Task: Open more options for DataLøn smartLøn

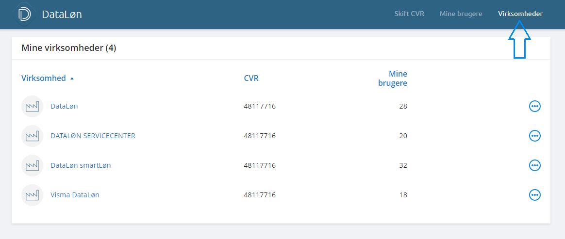Action: 534,165
